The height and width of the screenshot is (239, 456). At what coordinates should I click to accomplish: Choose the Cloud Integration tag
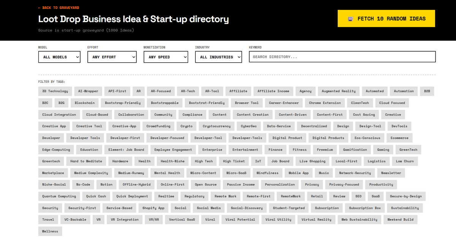59,115
